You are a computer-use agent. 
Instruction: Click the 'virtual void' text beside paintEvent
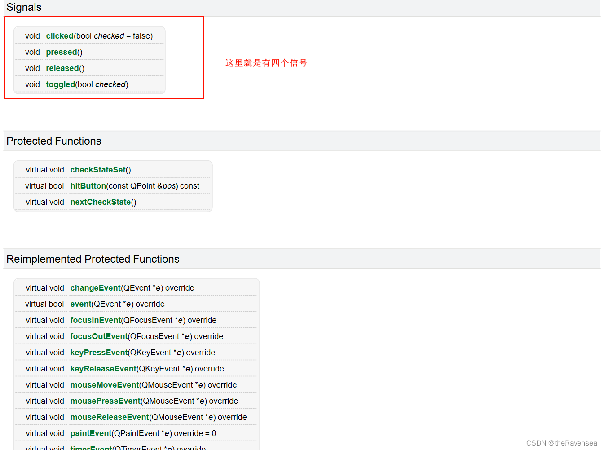pyautogui.click(x=45, y=433)
